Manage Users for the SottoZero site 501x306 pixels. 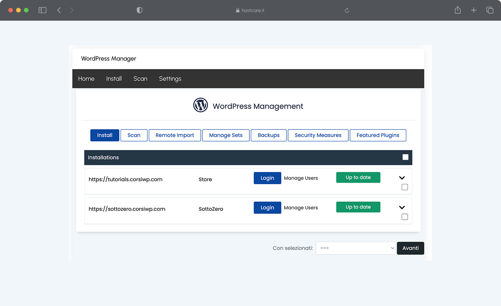click(x=301, y=208)
